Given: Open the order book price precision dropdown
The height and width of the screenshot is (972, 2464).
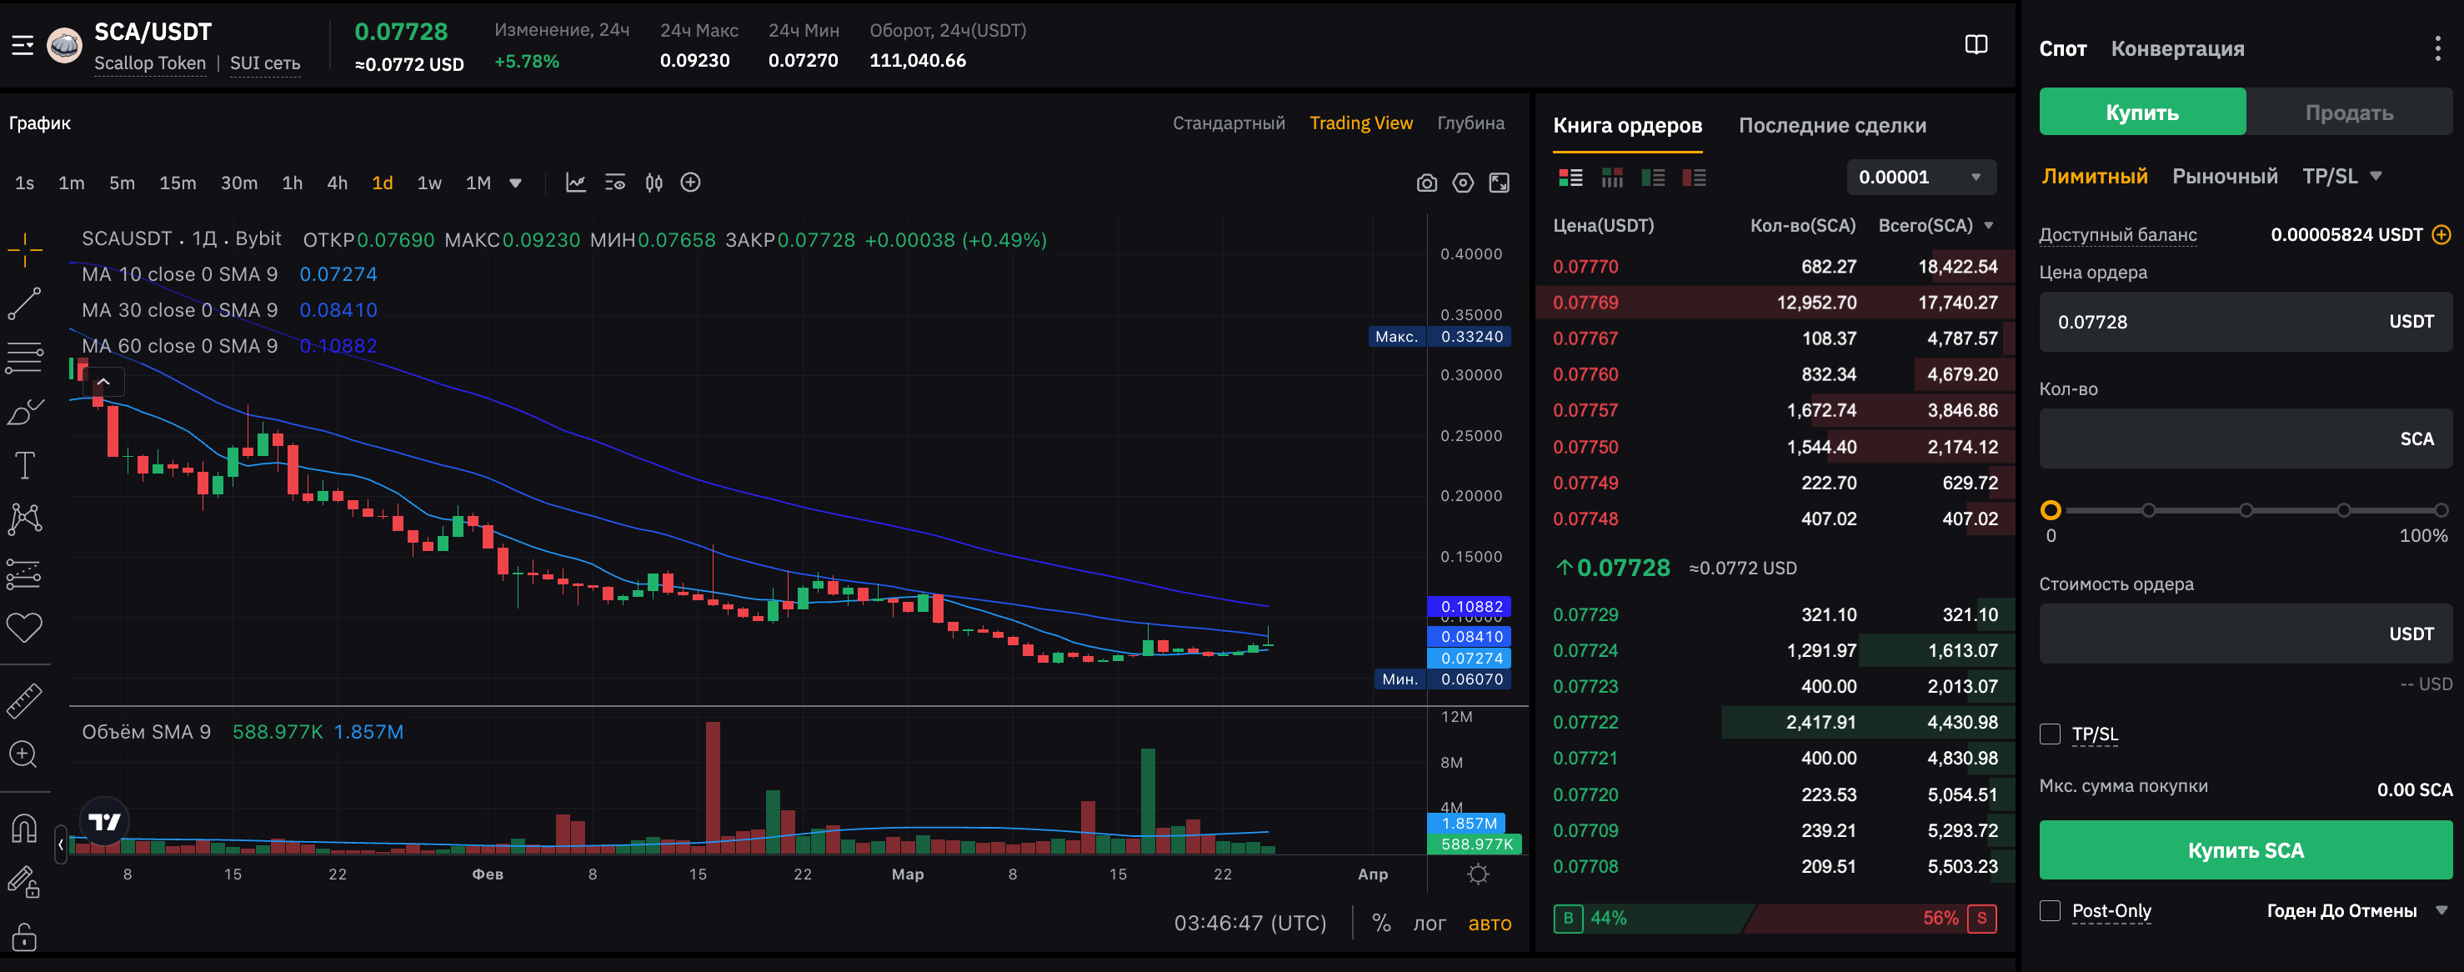Looking at the screenshot, I should tap(1921, 177).
